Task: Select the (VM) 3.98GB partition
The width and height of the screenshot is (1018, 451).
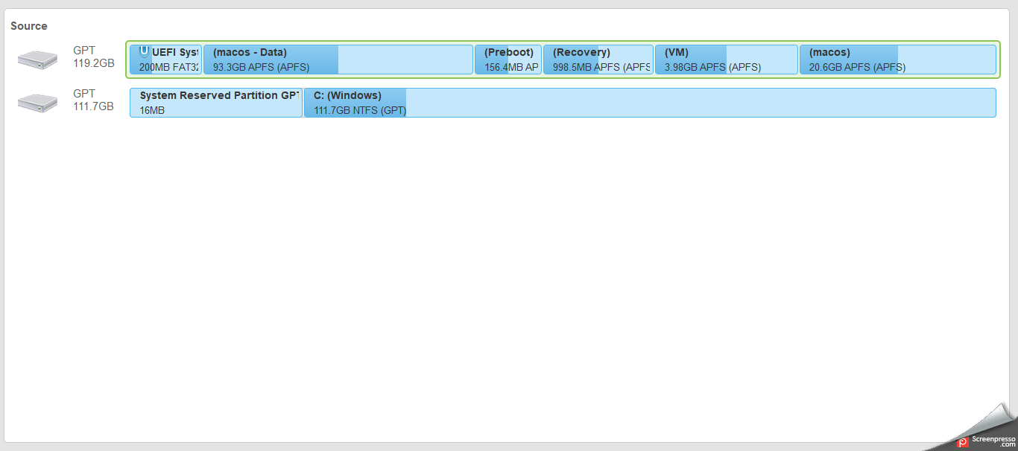Action: tap(726, 60)
